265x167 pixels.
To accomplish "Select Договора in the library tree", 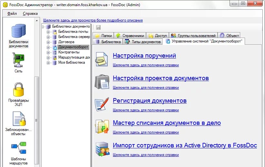I will point(66,42).
